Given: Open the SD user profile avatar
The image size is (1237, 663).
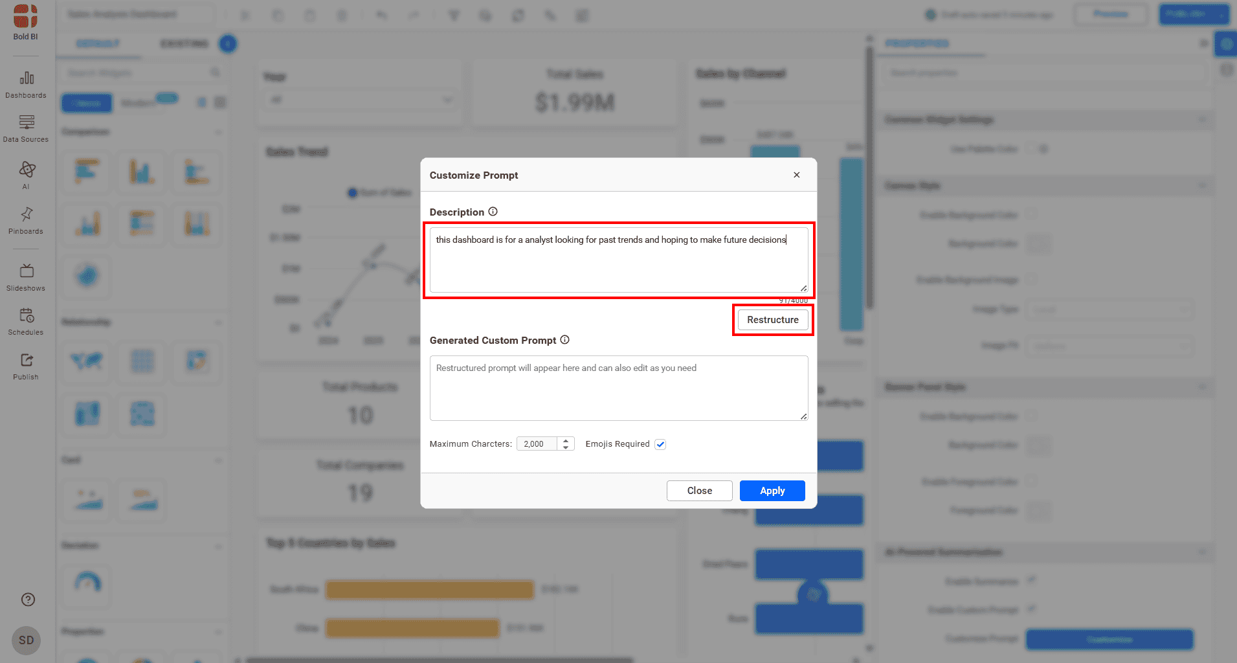Looking at the screenshot, I should point(27,640).
